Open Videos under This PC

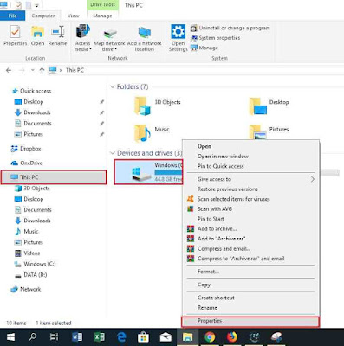pos(28,253)
